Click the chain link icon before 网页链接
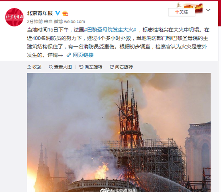Image resolution: width=221 pixels, height=192 pixels. 69,55
